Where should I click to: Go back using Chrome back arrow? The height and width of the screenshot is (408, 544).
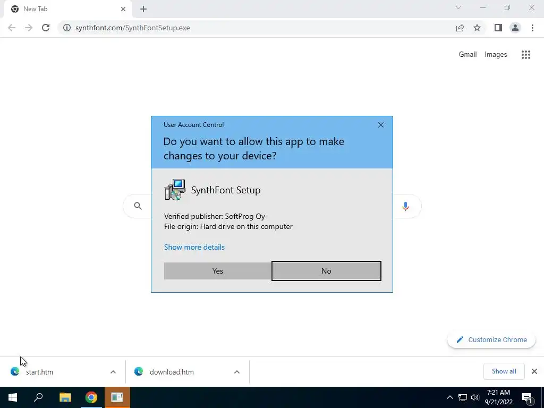(12, 28)
